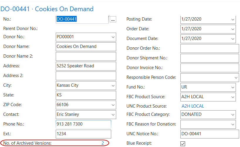Open the Document Date dropdown
The image size is (240, 147).
point(233,39)
